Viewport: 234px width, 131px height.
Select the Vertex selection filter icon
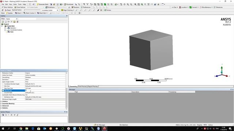[x=95, y=4]
